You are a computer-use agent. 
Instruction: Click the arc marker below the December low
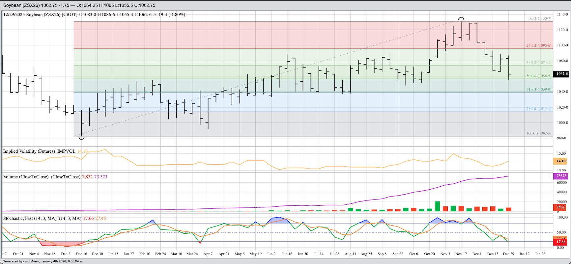point(81,138)
